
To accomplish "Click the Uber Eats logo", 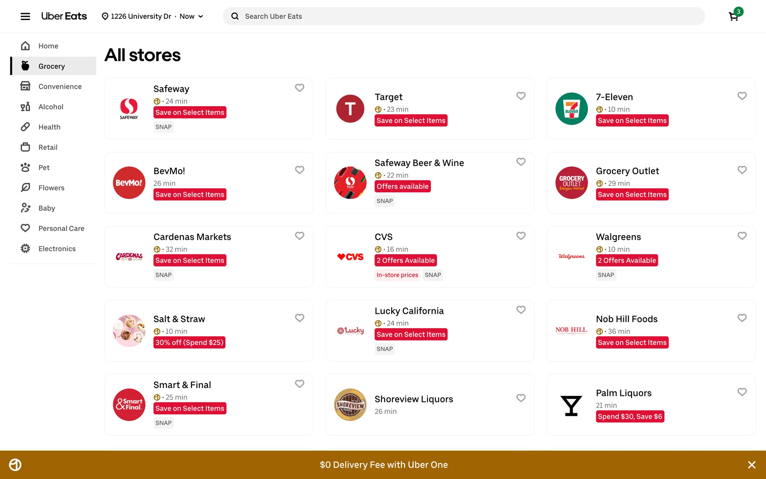I will click(64, 16).
